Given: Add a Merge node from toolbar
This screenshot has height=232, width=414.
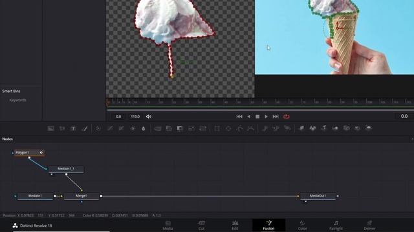Looking at the screenshot, I should 158,128.
